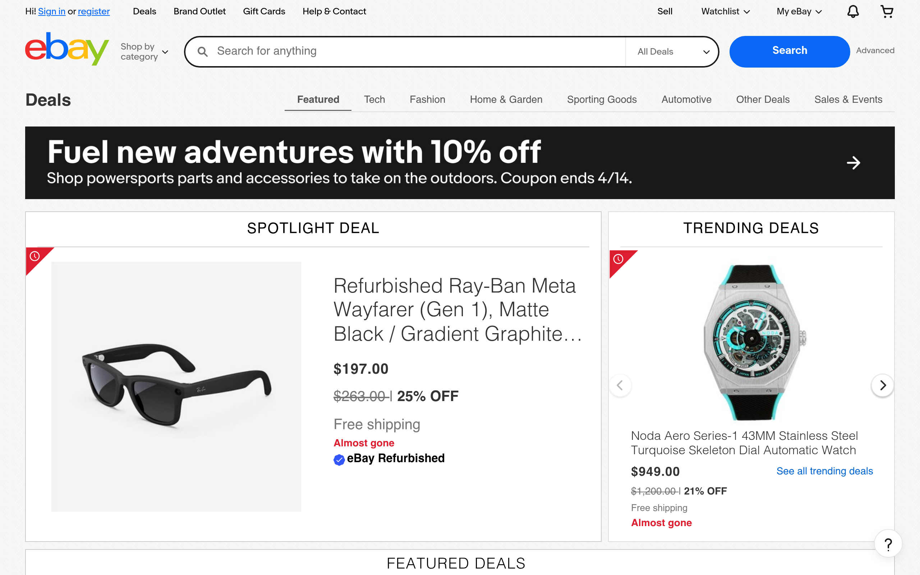Expand the All Deals category selector
The width and height of the screenshot is (920, 575).
pyautogui.click(x=672, y=51)
